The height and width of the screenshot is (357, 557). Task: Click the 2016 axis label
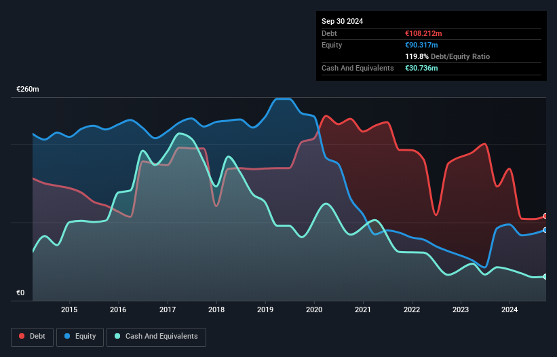[x=118, y=309]
